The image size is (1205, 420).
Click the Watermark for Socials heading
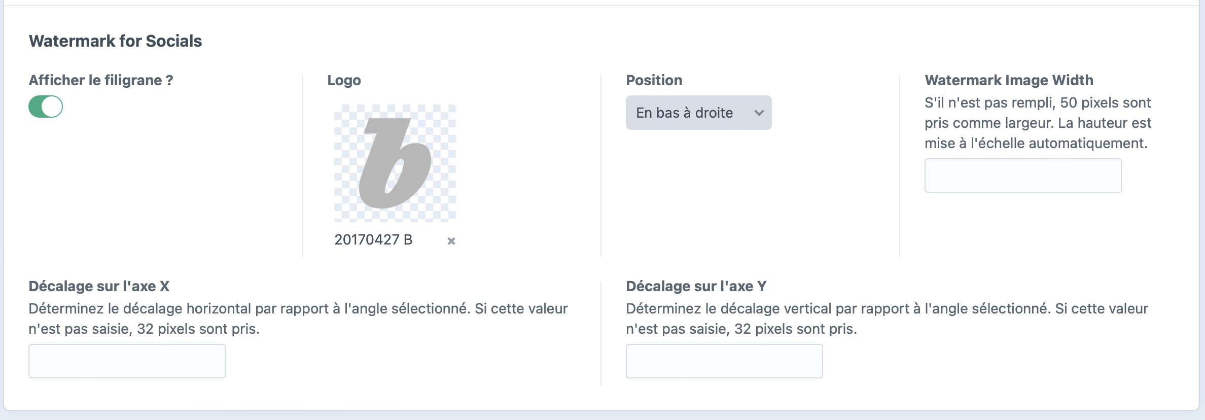(115, 41)
